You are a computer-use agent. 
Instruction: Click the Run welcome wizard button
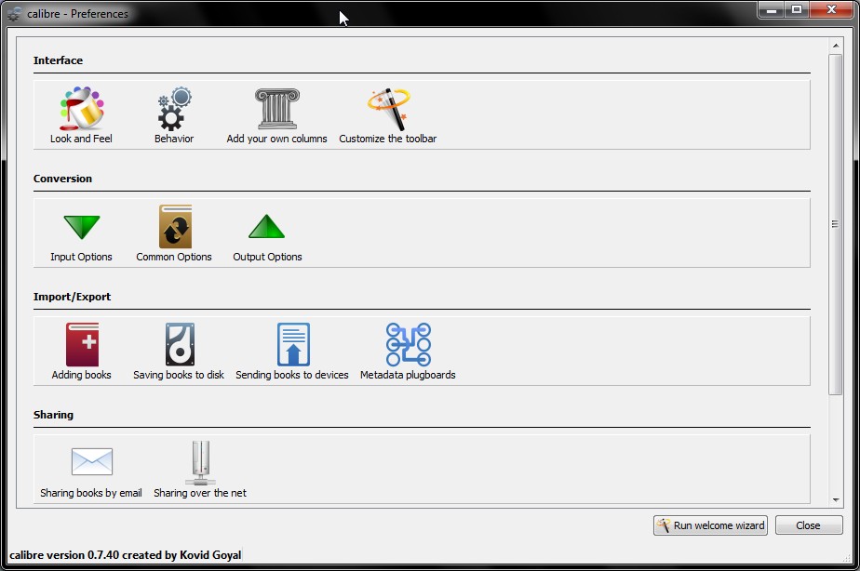[710, 525]
